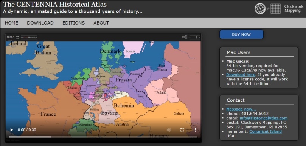The height and width of the screenshot is (146, 306).
Task: Open the EDITIONS page
Action: point(74,23)
